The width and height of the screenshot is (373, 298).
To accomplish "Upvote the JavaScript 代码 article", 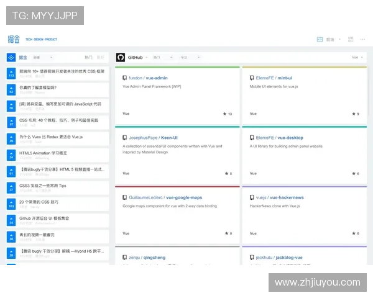I will 11,106.
